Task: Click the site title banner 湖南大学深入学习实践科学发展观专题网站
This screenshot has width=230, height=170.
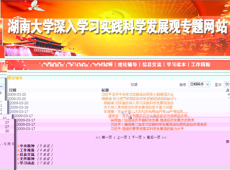Action: 117,27
